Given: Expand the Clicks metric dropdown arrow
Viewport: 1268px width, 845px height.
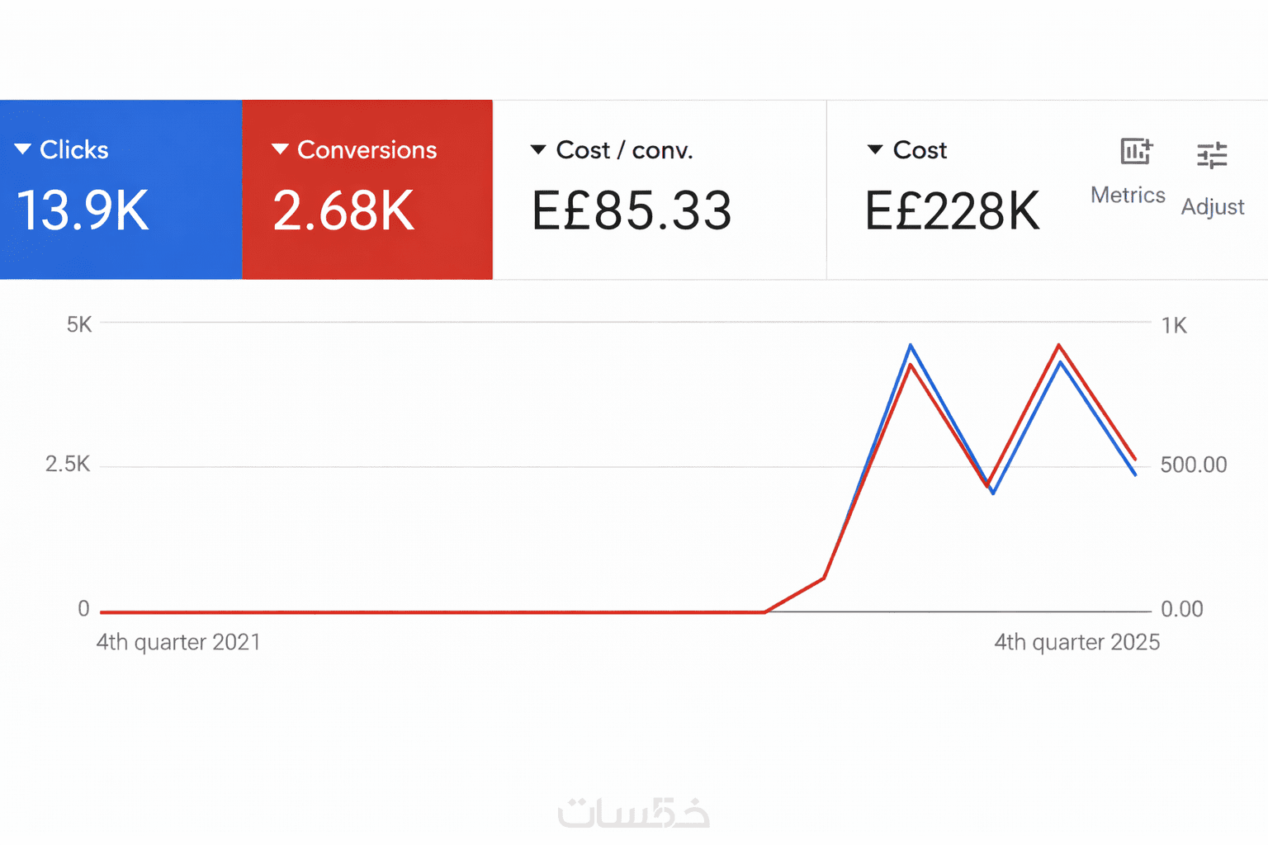Looking at the screenshot, I should [23, 149].
